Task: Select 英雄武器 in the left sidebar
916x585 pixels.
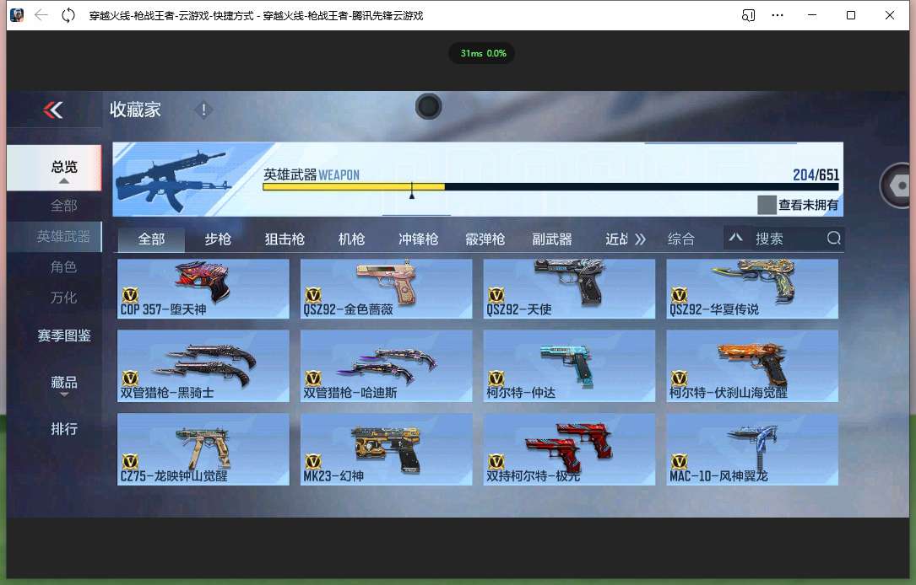Action: click(54, 236)
